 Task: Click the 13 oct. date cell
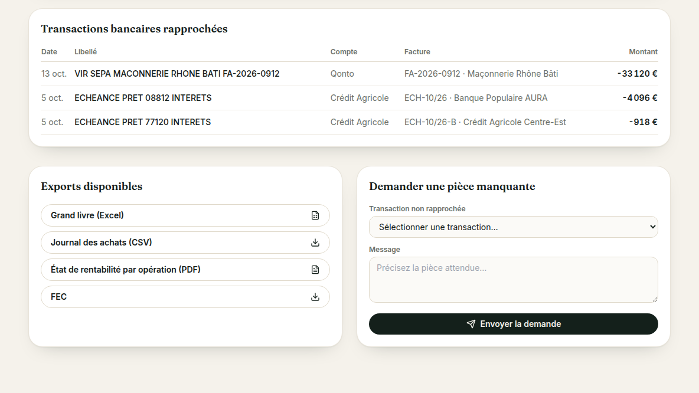pyautogui.click(x=54, y=74)
